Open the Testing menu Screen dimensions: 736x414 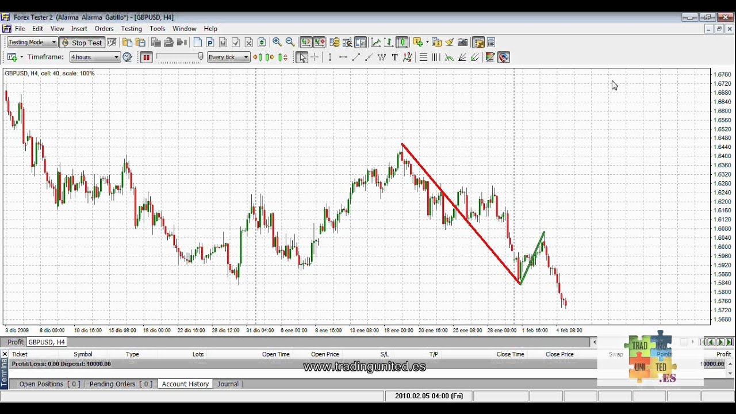131,29
